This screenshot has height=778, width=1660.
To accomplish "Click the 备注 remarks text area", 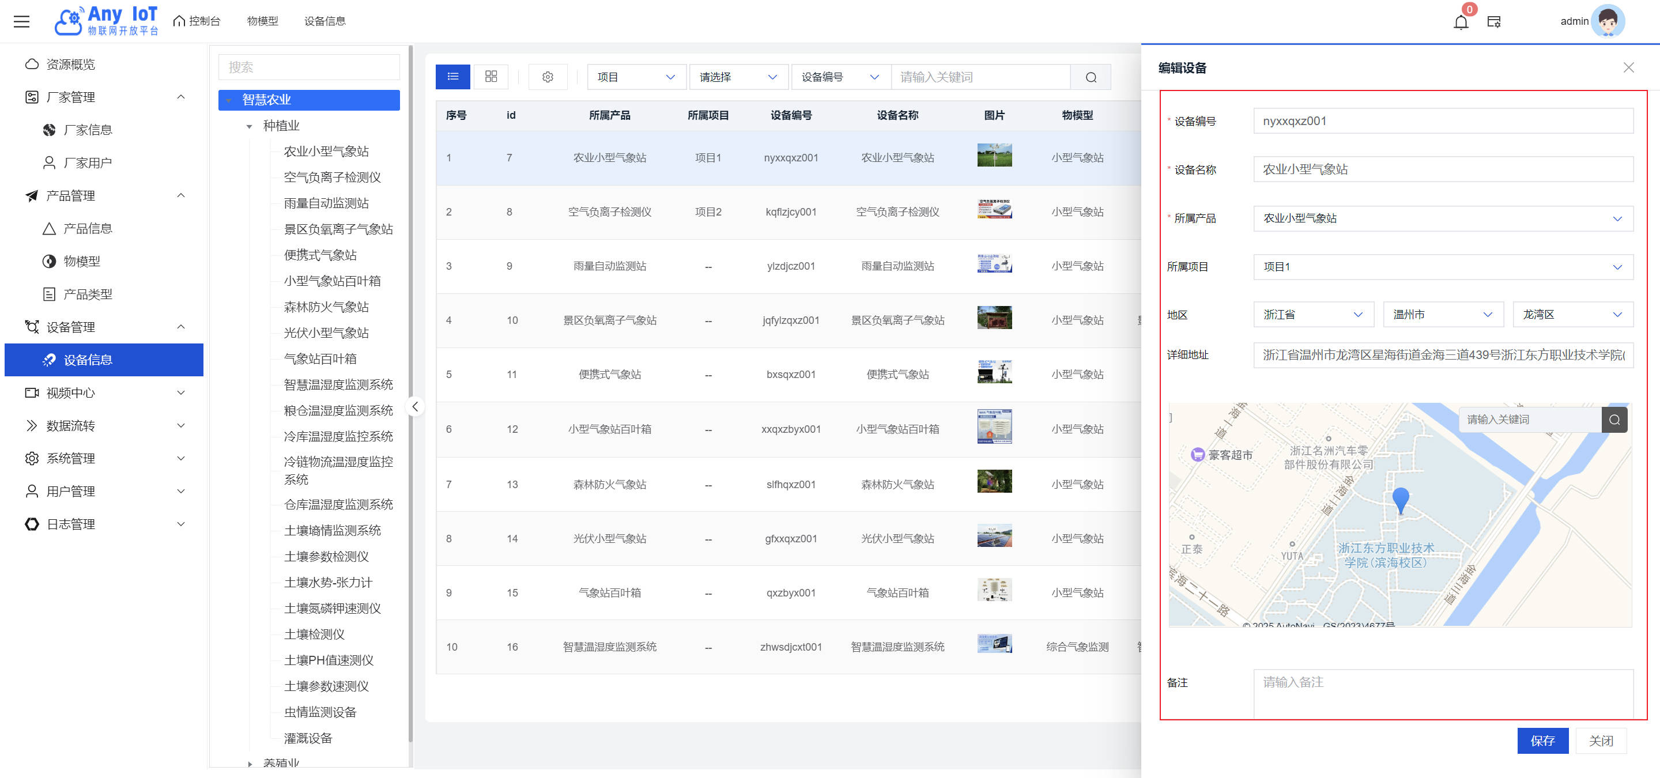I will (1442, 692).
